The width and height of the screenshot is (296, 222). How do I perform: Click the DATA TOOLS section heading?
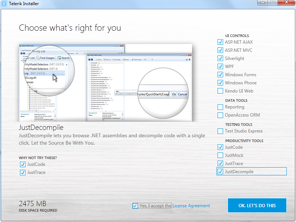click(236, 100)
